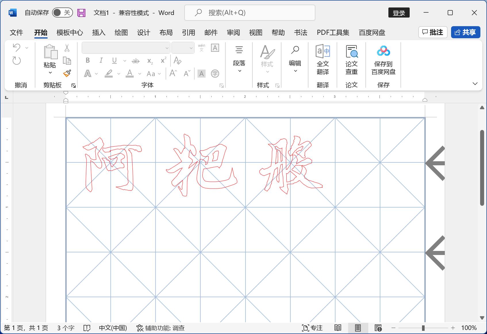Click the Paste clipboard icon
The image size is (487, 334).
click(x=50, y=52)
